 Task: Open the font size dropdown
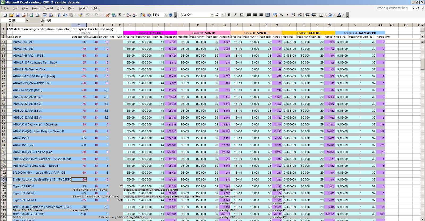[x=223, y=15]
